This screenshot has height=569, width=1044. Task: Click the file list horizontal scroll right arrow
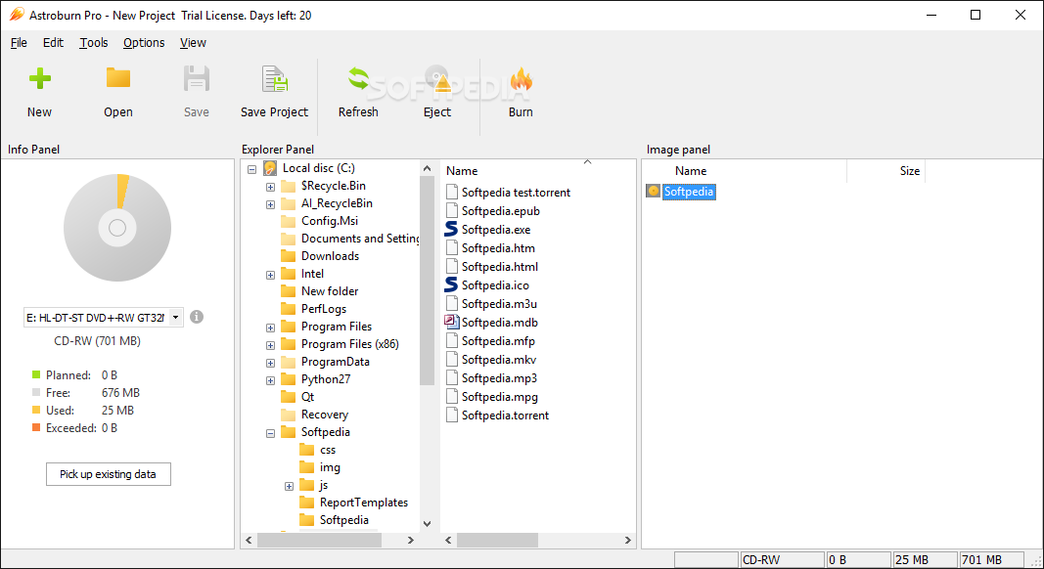627,541
